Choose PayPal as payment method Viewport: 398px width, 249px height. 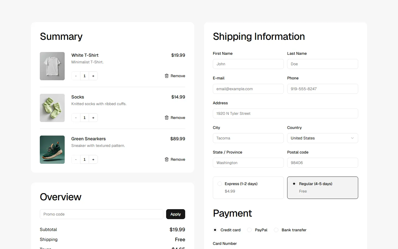(249, 230)
